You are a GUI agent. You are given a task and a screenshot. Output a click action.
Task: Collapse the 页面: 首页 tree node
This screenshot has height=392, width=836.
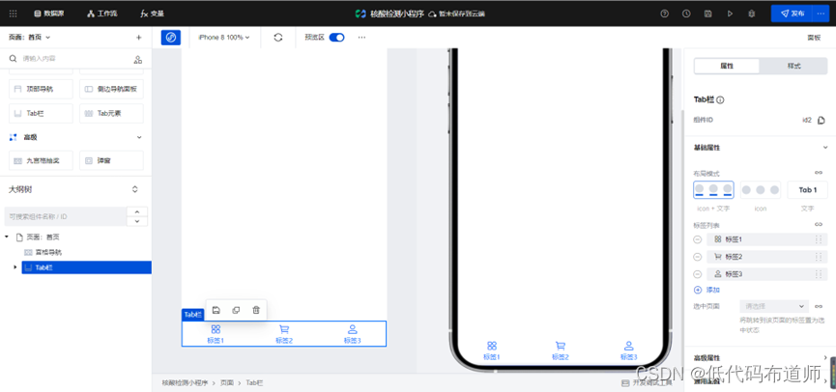pos(7,237)
